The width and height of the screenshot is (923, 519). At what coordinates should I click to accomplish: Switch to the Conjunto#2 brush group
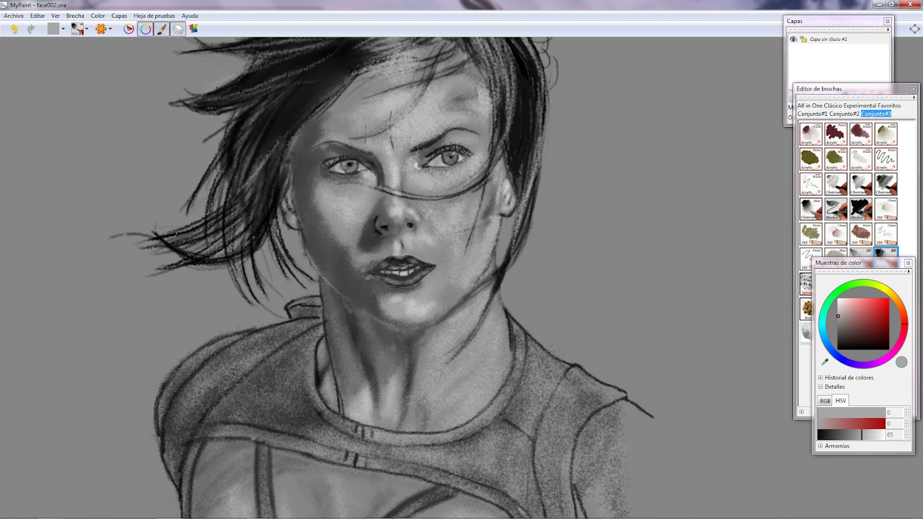click(x=845, y=114)
